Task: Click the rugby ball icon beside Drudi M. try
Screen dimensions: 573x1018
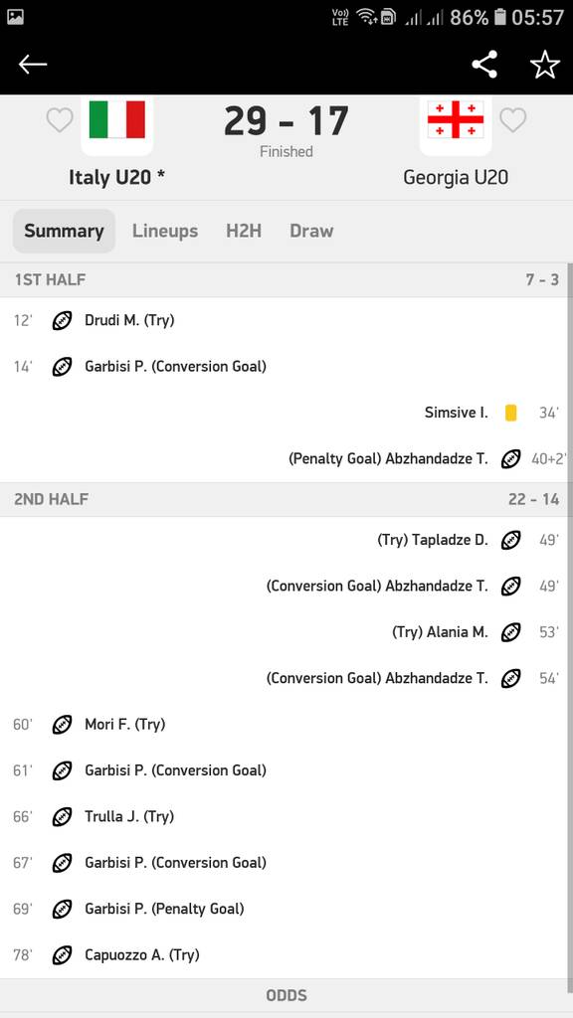Action: pyautogui.click(x=62, y=320)
